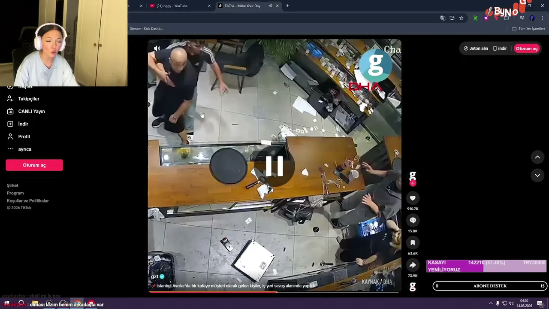Click the Chrome taskbar icon
This screenshot has width=549, height=309.
77,303
